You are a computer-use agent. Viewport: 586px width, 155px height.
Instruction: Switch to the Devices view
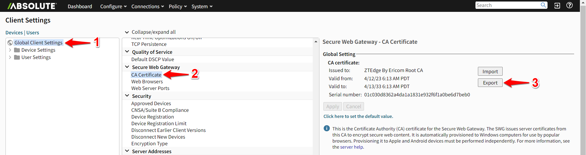coord(14,33)
